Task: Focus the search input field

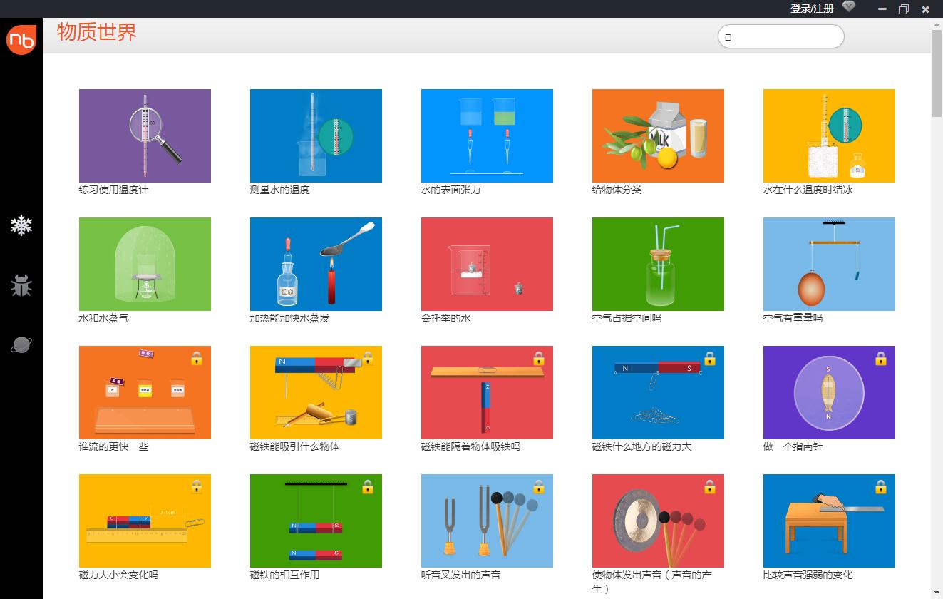Action: (784, 37)
